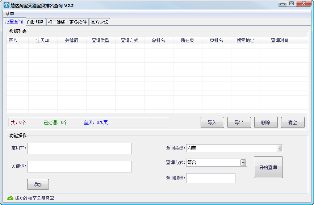Image resolution: width=314 pixels, height=205 pixels.
Task: Select the 更多软件 tab
Action: (x=78, y=22)
